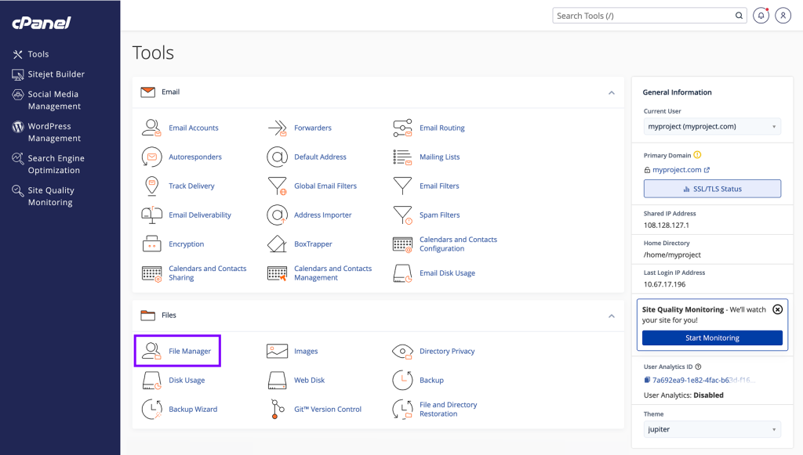This screenshot has height=455, width=803.
Task: Check the SSL/TLS Status button
Action: click(711, 188)
